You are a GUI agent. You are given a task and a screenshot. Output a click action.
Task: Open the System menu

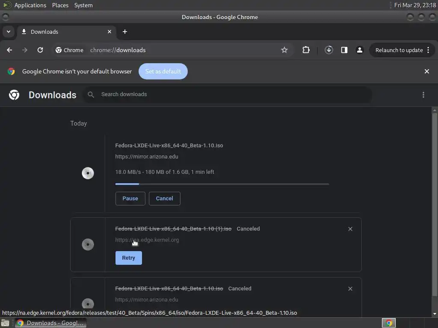[x=83, y=5]
